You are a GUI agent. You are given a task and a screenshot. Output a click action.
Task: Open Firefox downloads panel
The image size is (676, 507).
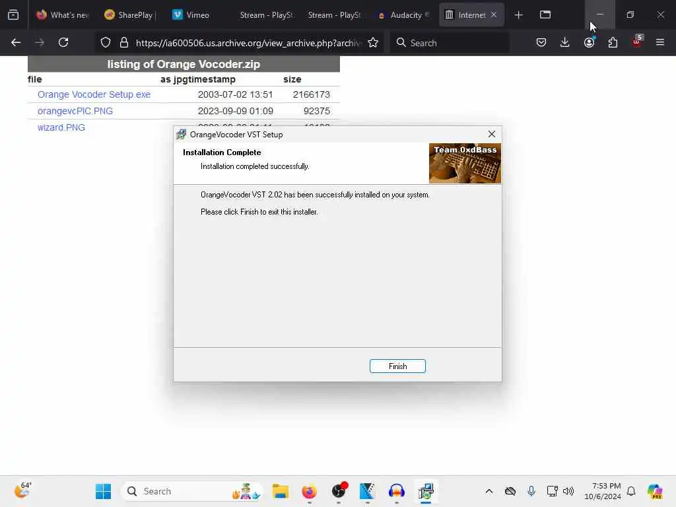point(565,42)
